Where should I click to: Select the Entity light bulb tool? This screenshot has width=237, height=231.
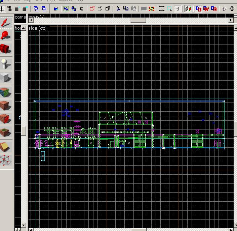6,64
